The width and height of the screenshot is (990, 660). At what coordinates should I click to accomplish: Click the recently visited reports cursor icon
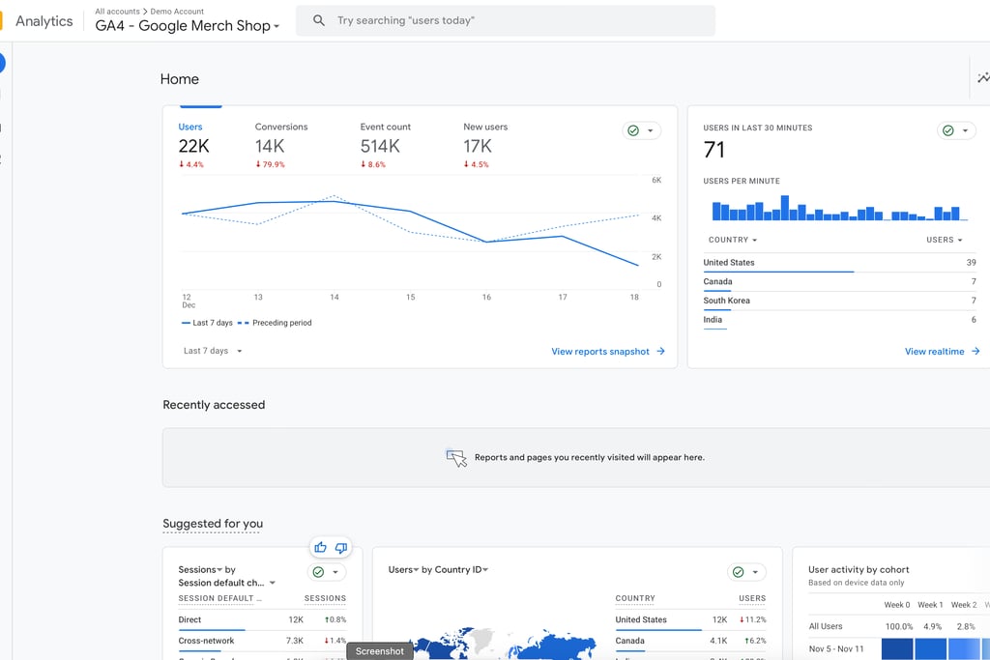coord(456,458)
